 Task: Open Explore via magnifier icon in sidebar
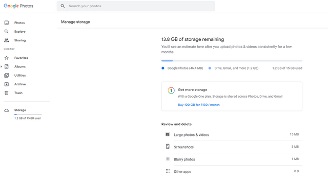pyautogui.click(x=7, y=32)
